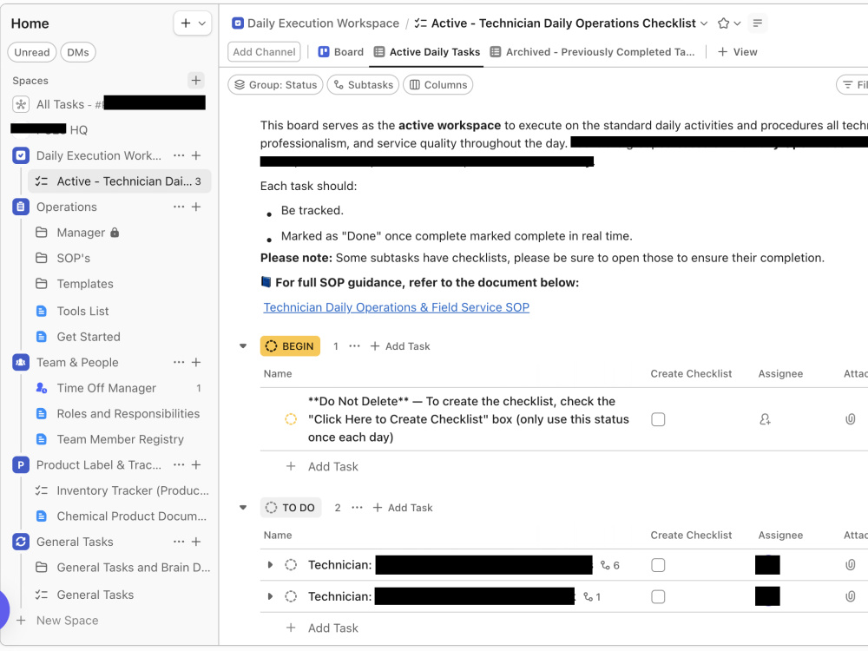Image resolution: width=868 pixels, height=651 pixels.
Task: Filter by Unread
Action: (x=32, y=52)
